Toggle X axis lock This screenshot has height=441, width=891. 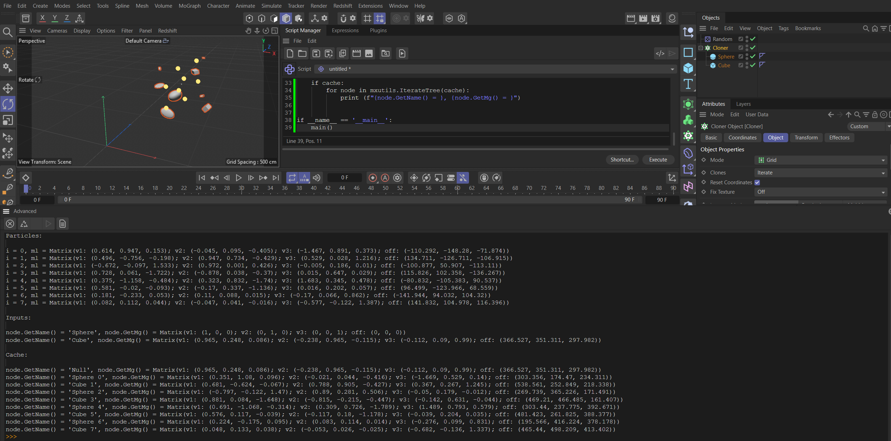(x=42, y=18)
